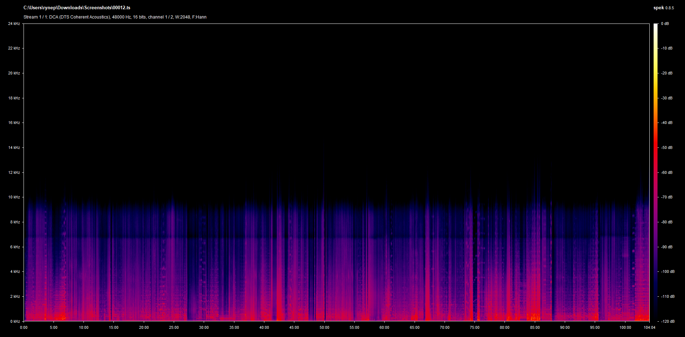This screenshot has width=685, height=337.
Task: Click the -90 dB purple level label
Action: (666, 247)
